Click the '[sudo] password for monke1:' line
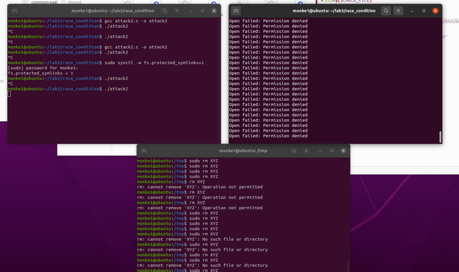This screenshot has width=459, height=272. point(43,68)
